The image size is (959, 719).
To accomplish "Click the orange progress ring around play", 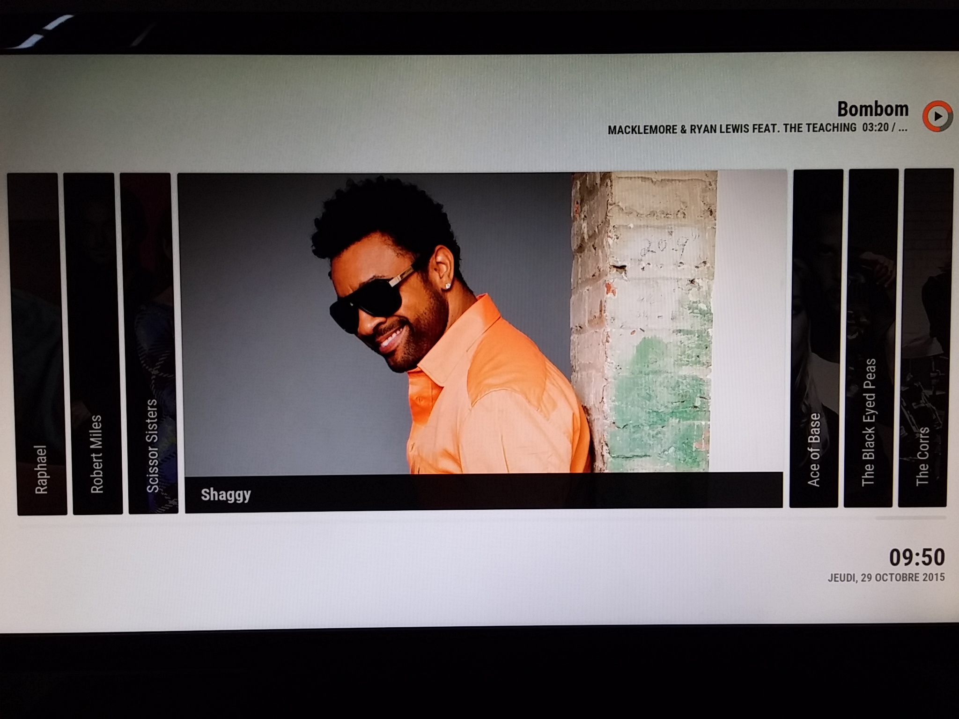I will click(x=925, y=116).
